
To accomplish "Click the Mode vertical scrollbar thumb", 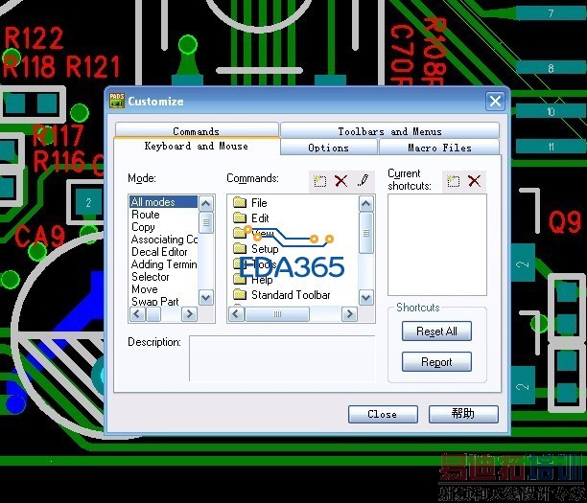I will click(x=206, y=222).
